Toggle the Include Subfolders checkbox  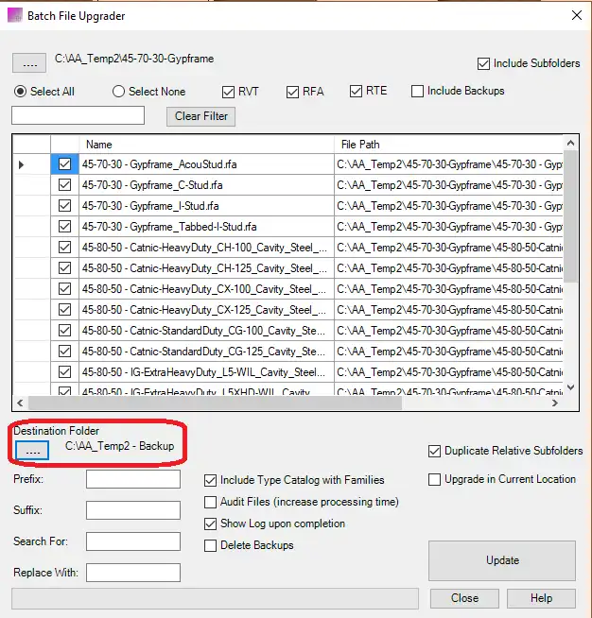(484, 64)
